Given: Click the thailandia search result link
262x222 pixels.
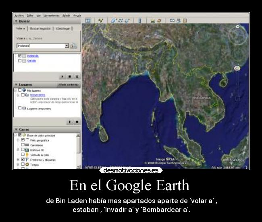Looking at the screenshot, I should point(33,56).
